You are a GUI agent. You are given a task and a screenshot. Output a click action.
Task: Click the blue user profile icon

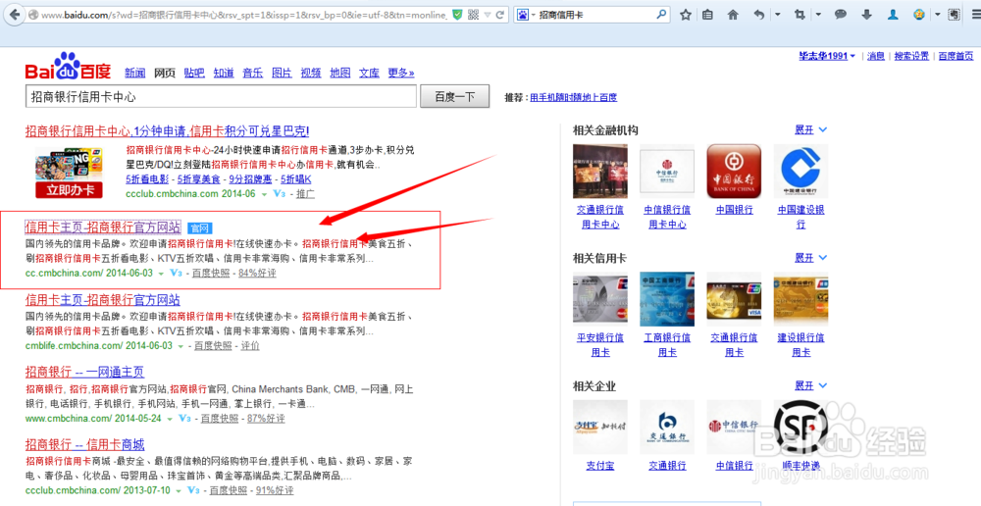[x=894, y=15]
